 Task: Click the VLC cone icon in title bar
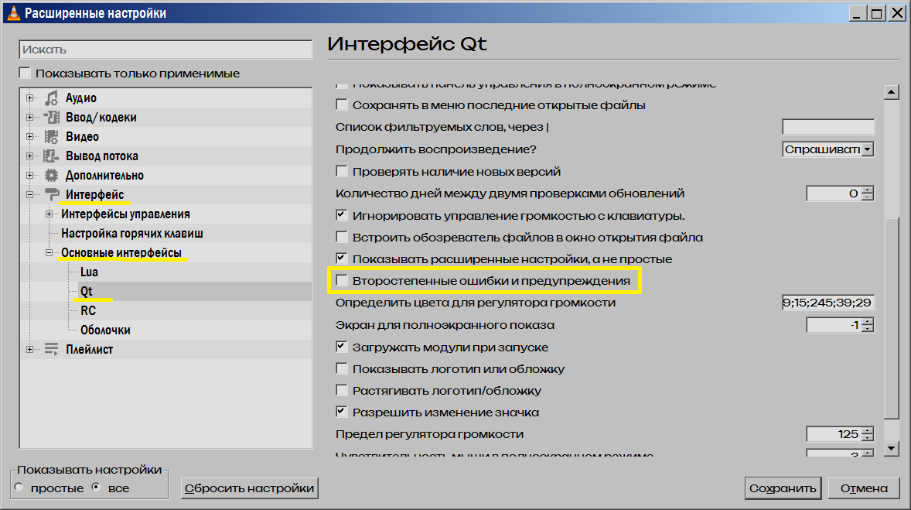click(x=13, y=13)
